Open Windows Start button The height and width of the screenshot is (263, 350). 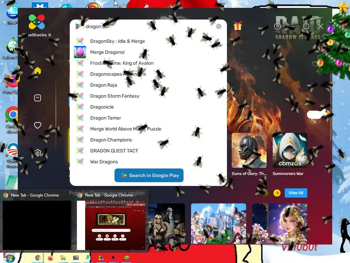[9, 258]
